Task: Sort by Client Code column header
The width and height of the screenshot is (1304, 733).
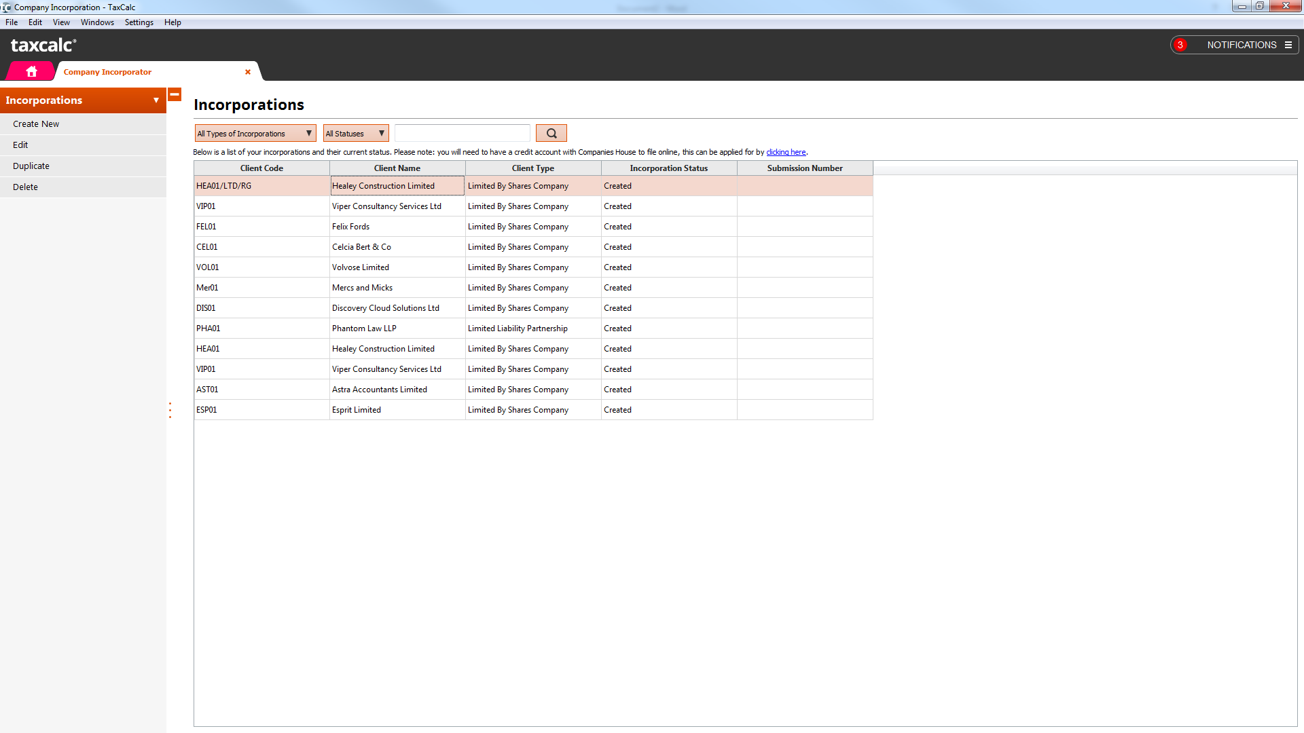Action: (x=261, y=168)
